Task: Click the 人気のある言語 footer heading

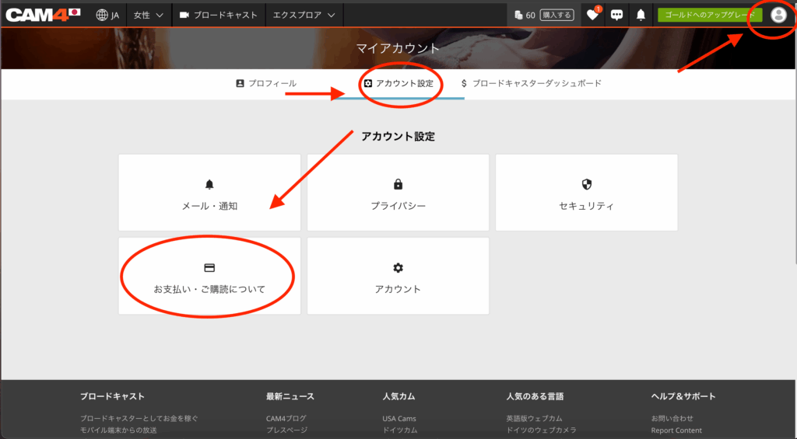Action: click(535, 396)
